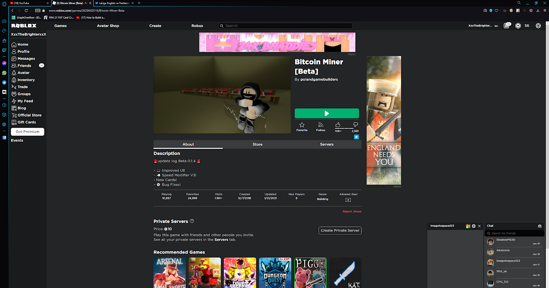
Task: Open Inventory in the sidebar
Action: (x=23, y=80)
